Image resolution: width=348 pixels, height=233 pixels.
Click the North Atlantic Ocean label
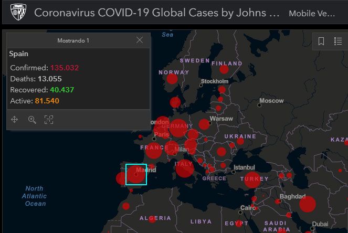[x=35, y=196]
